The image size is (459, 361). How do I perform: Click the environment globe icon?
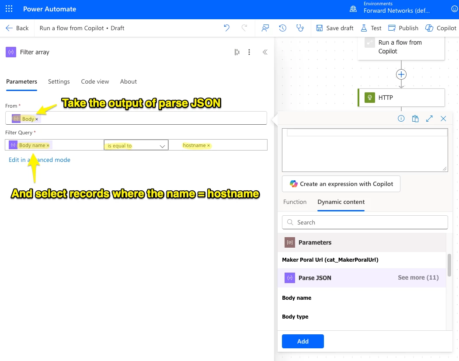tap(353, 9)
